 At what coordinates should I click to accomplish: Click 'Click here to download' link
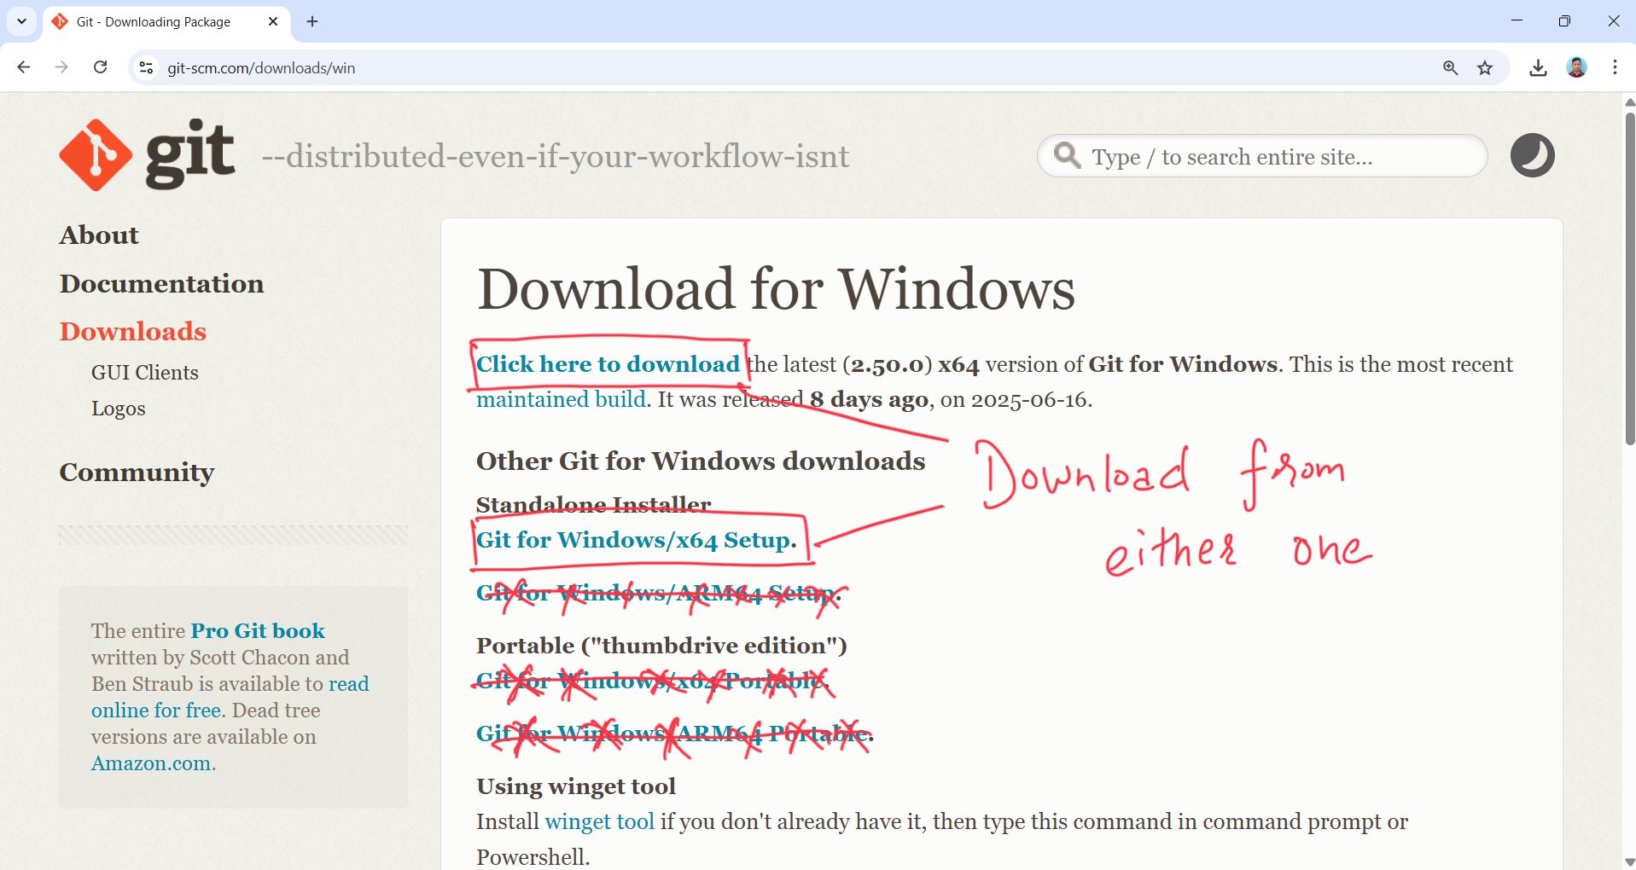point(608,364)
